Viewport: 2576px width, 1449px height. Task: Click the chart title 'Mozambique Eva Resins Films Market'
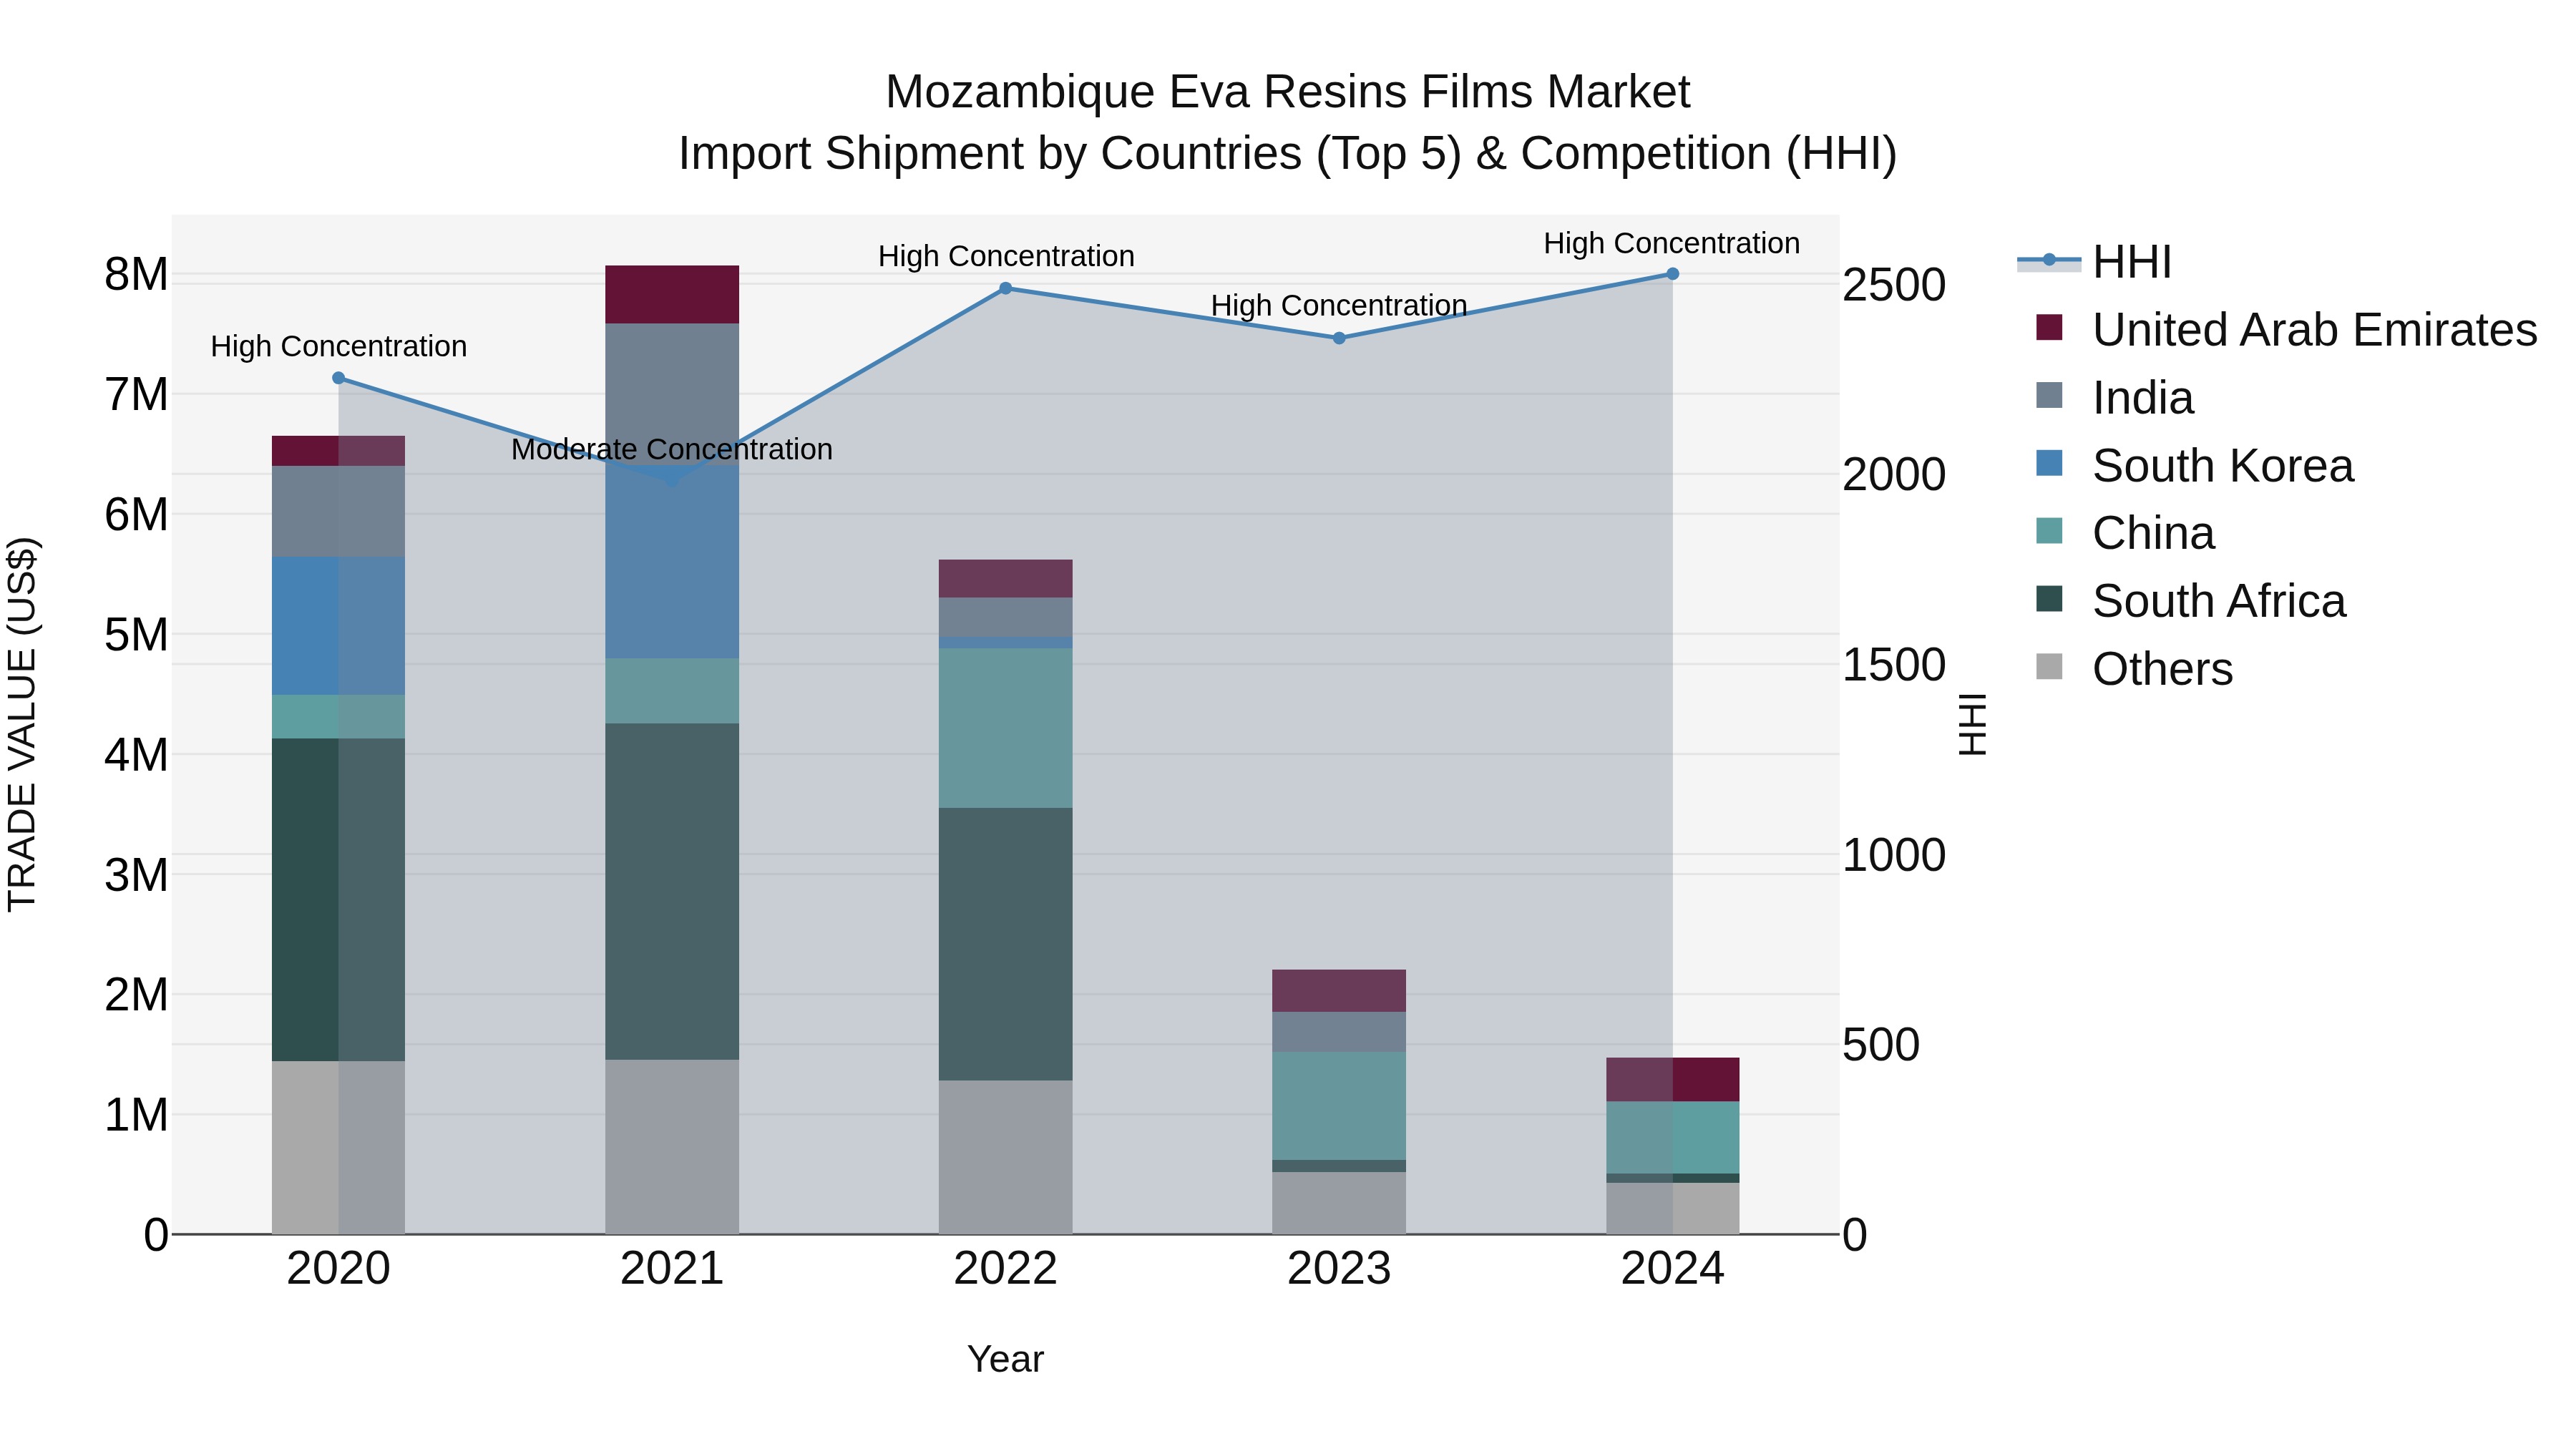(1288, 92)
